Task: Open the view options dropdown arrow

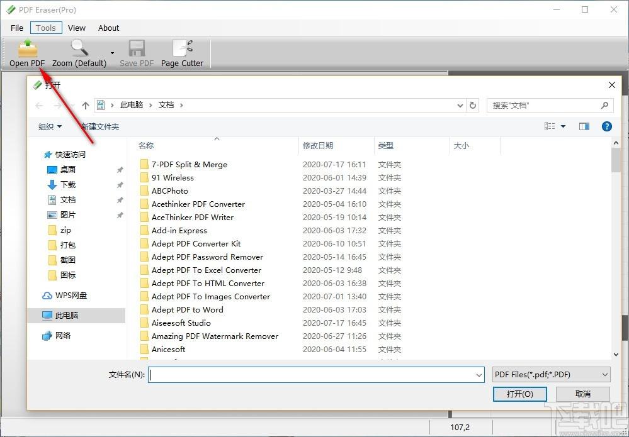Action: [x=564, y=126]
